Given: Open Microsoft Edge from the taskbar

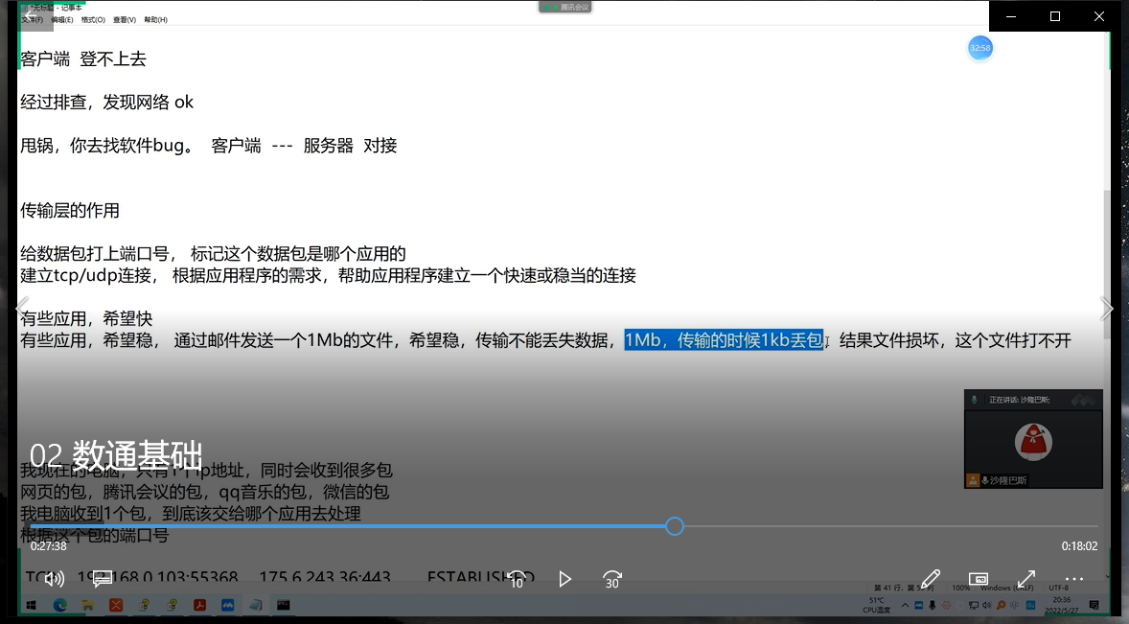Looking at the screenshot, I should point(59,605).
